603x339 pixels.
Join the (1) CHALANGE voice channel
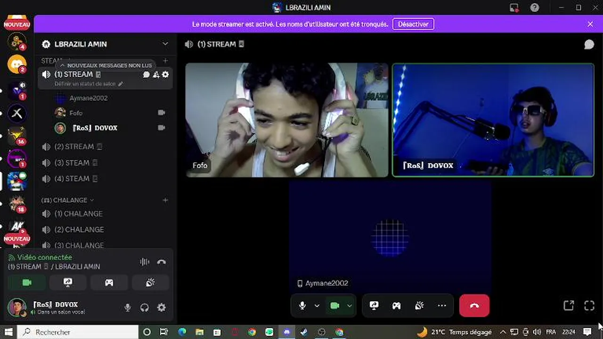click(106, 213)
